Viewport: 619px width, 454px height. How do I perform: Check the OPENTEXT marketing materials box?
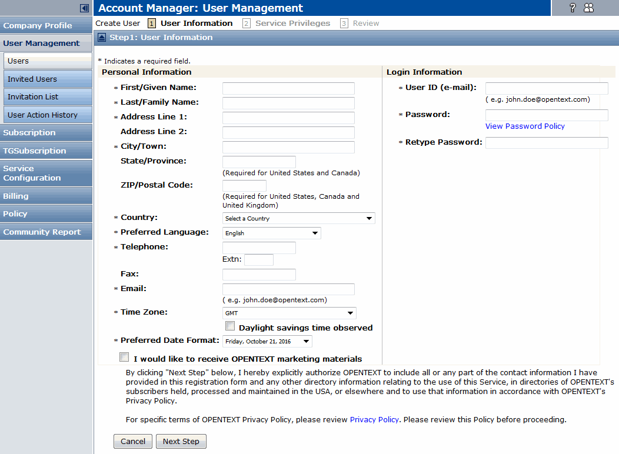[124, 357]
